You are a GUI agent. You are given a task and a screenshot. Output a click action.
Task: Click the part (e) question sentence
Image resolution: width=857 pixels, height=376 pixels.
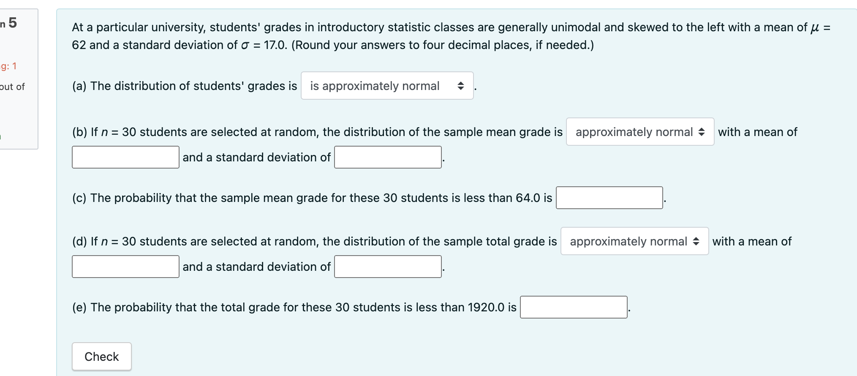(x=294, y=307)
